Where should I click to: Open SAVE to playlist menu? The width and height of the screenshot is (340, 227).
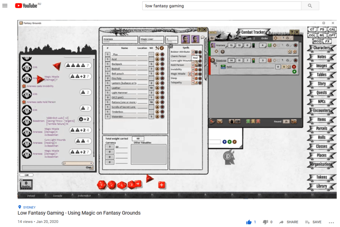(x=313, y=222)
